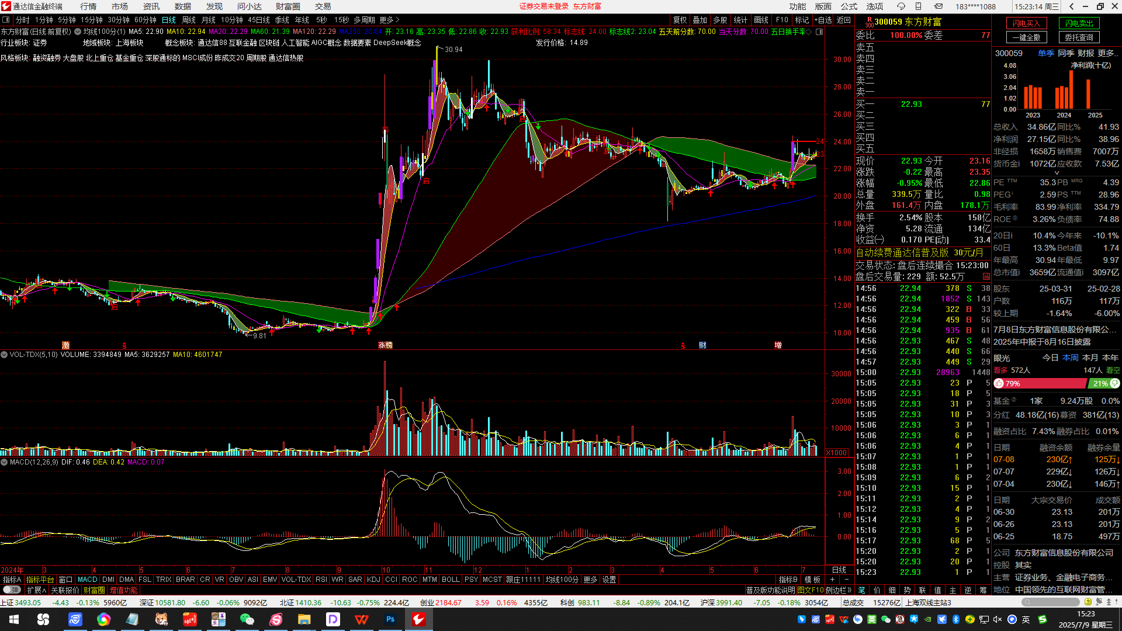Click the 闪电卖出 button
Image resolution: width=1122 pixels, height=631 pixels.
[x=1079, y=23]
